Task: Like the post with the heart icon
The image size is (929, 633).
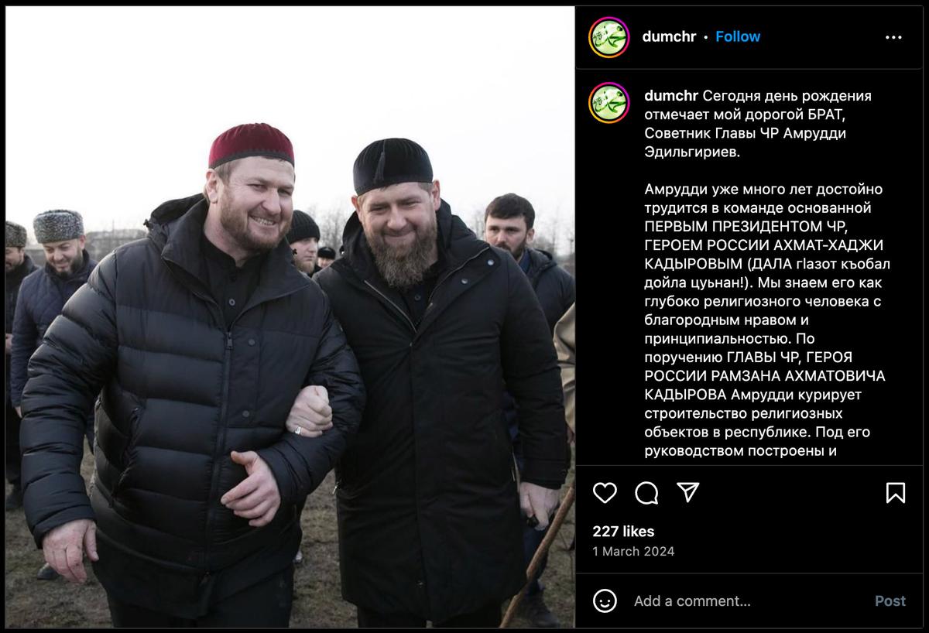Action: tap(605, 493)
